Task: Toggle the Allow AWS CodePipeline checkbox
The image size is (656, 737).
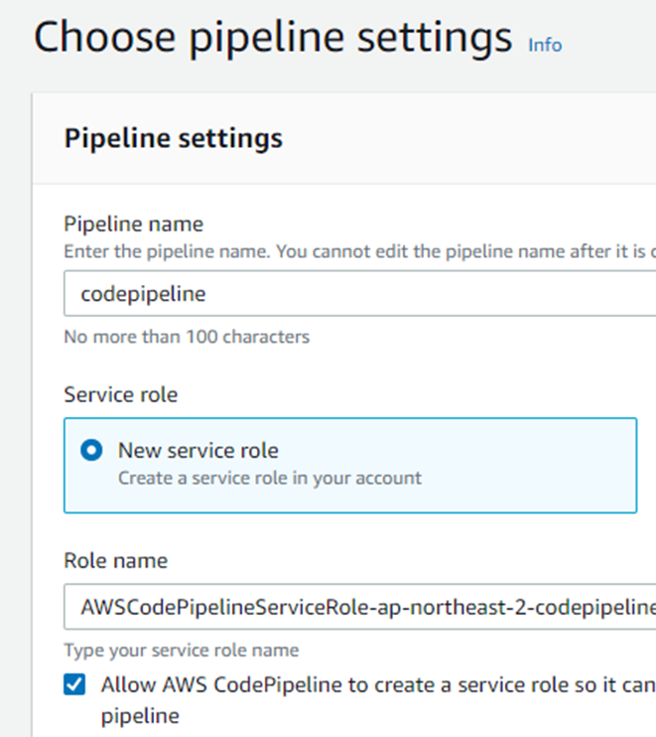Action: coord(74,685)
